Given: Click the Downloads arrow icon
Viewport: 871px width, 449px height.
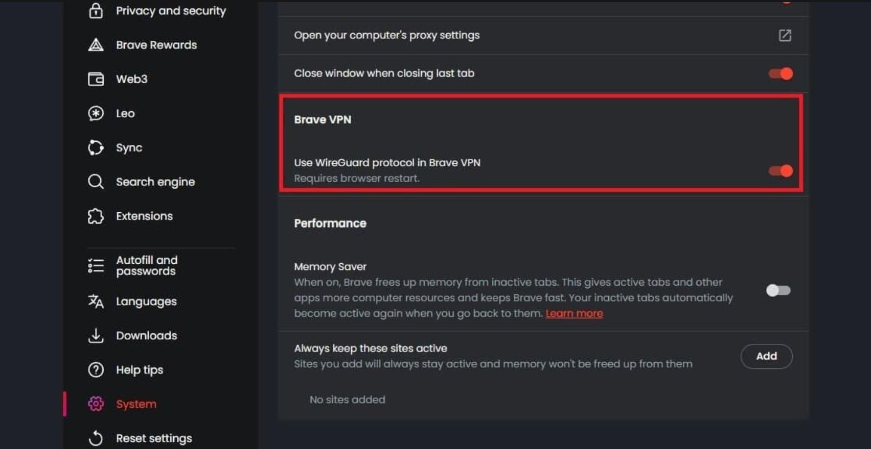Looking at the screenshot, I should pos(95,335).
